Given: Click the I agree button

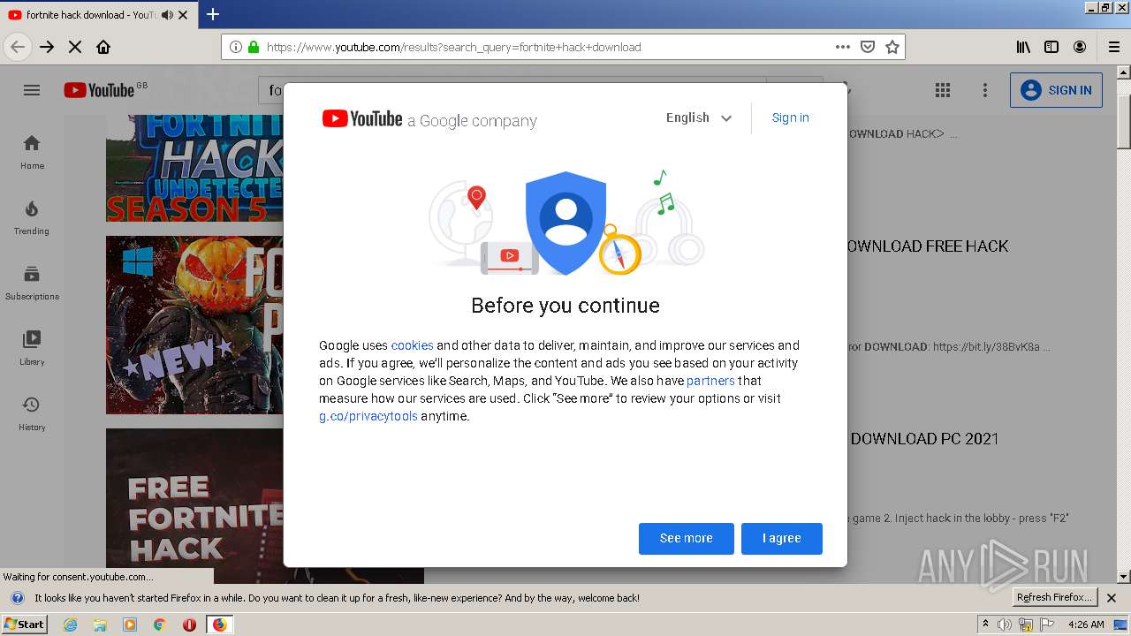Looking at the screenshot, I should (x=781, y=539).
